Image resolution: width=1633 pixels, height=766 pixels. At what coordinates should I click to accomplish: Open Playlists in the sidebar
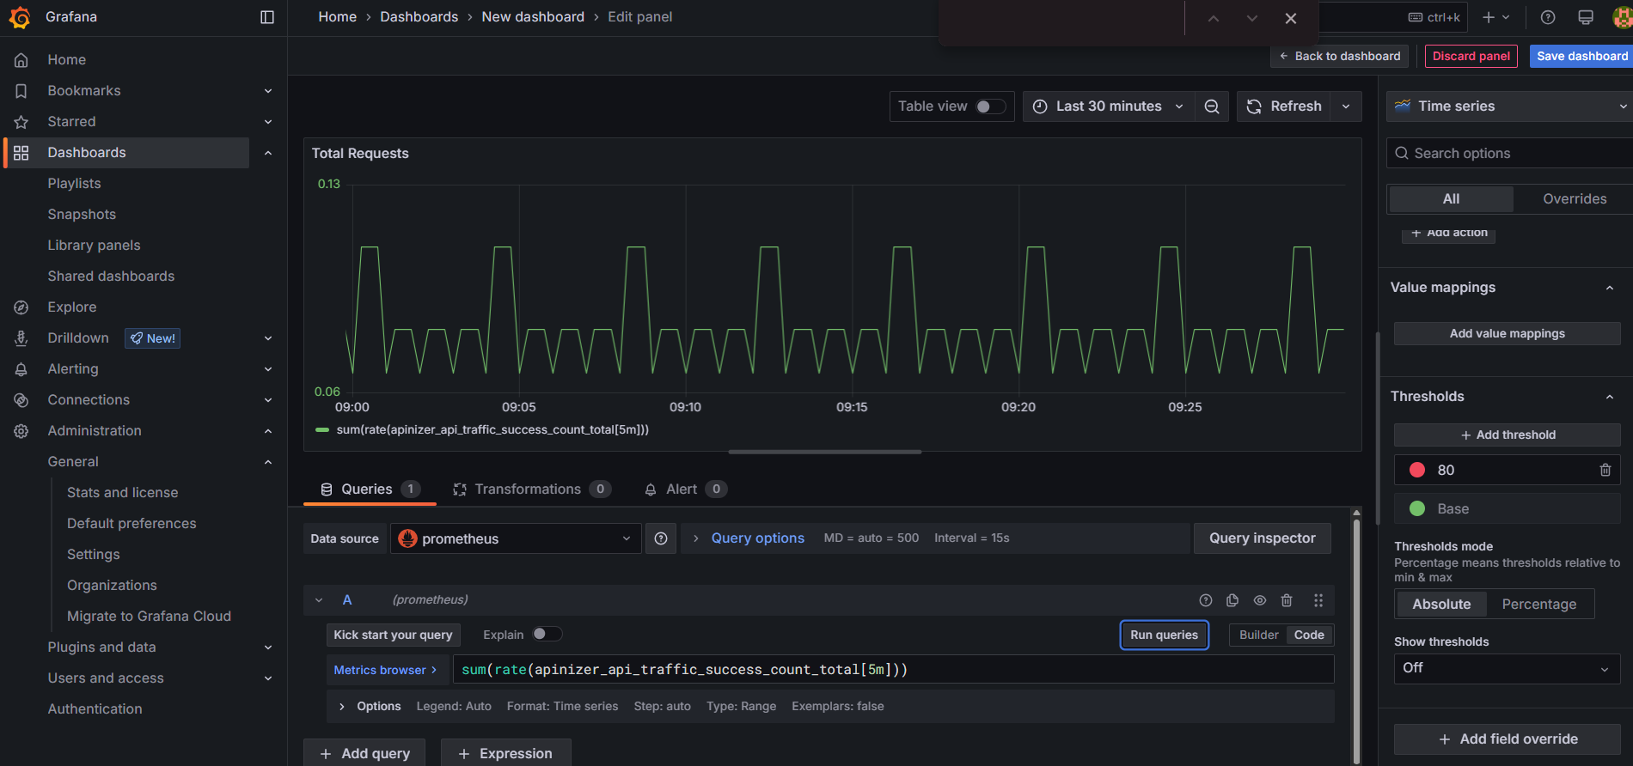click(x=74, y=184)
